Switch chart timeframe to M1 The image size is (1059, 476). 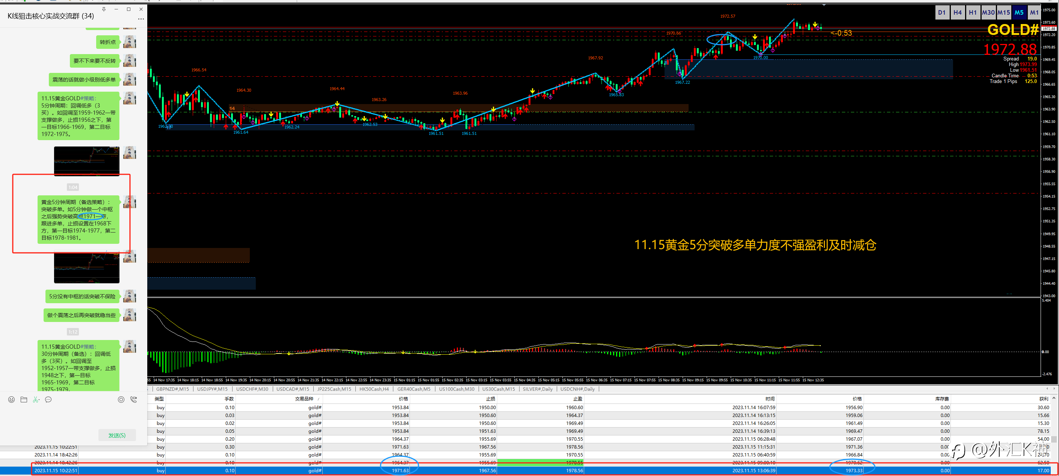point(1034,12)
